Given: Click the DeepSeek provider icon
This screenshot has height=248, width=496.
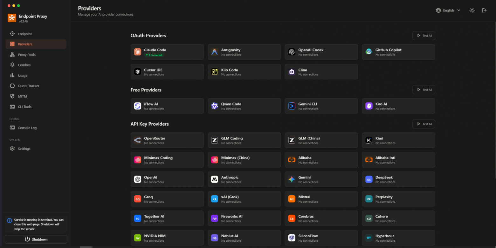Looking at the screenshot, I should [x=369, y=179].
